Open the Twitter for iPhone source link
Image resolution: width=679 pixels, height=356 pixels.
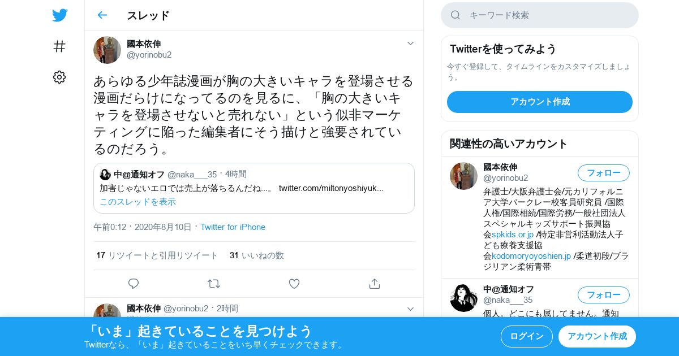233,227
